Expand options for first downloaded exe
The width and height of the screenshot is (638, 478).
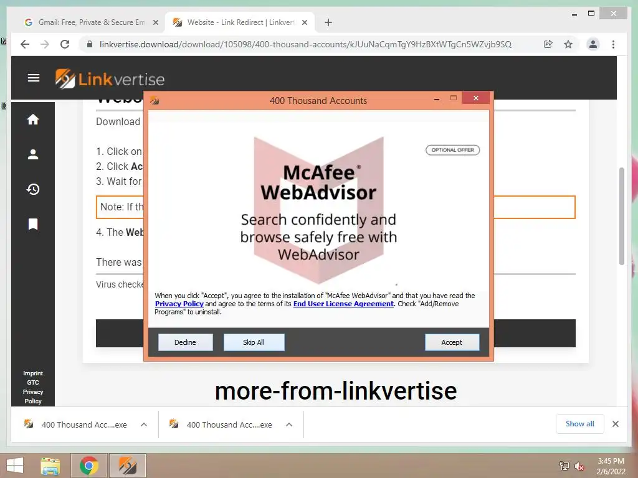[x=144, y=424]
